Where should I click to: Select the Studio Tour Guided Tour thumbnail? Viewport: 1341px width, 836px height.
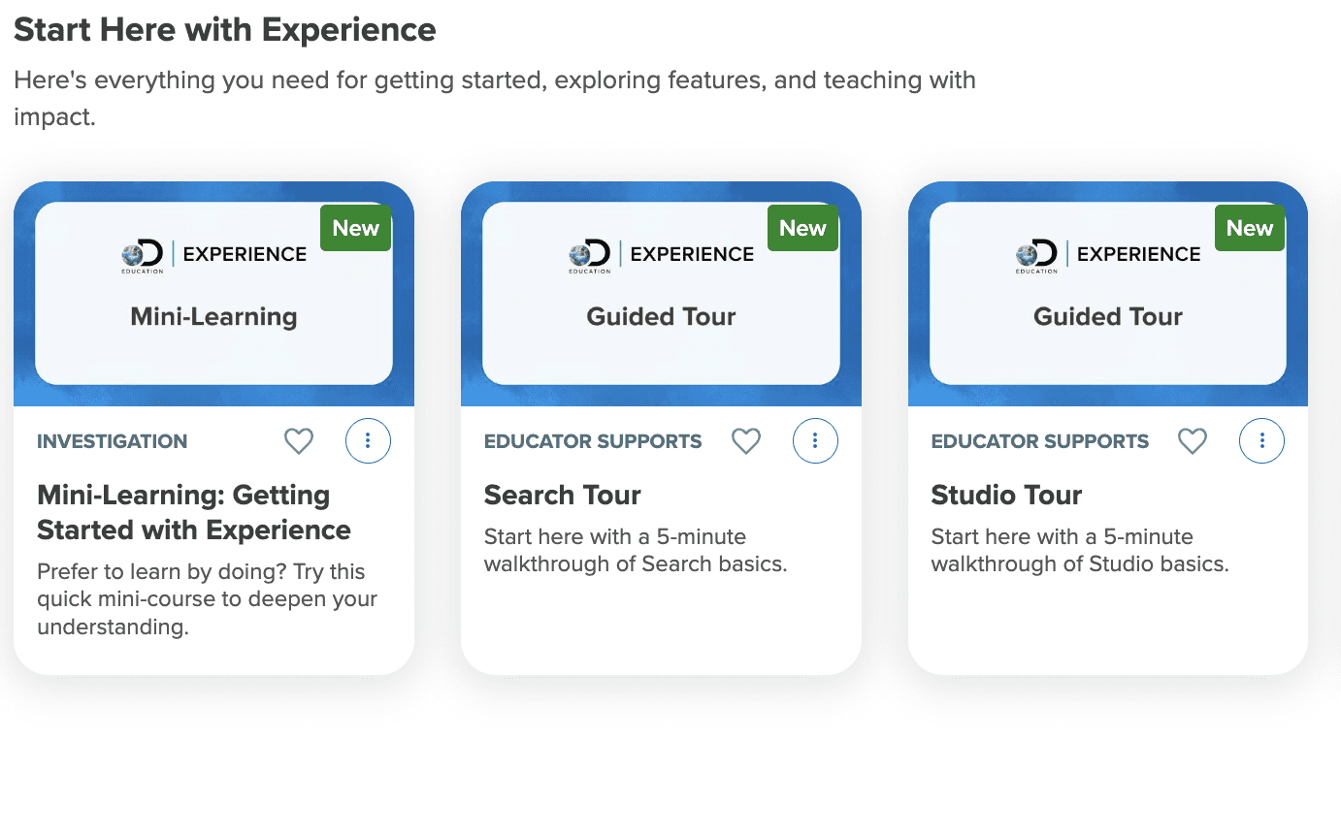coord(1108,294)
